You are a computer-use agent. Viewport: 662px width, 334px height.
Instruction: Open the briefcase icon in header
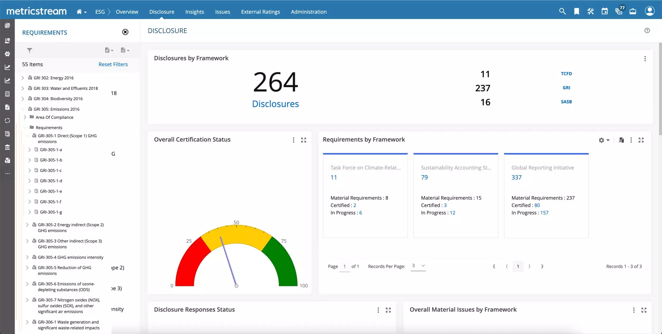click(633, 11)
